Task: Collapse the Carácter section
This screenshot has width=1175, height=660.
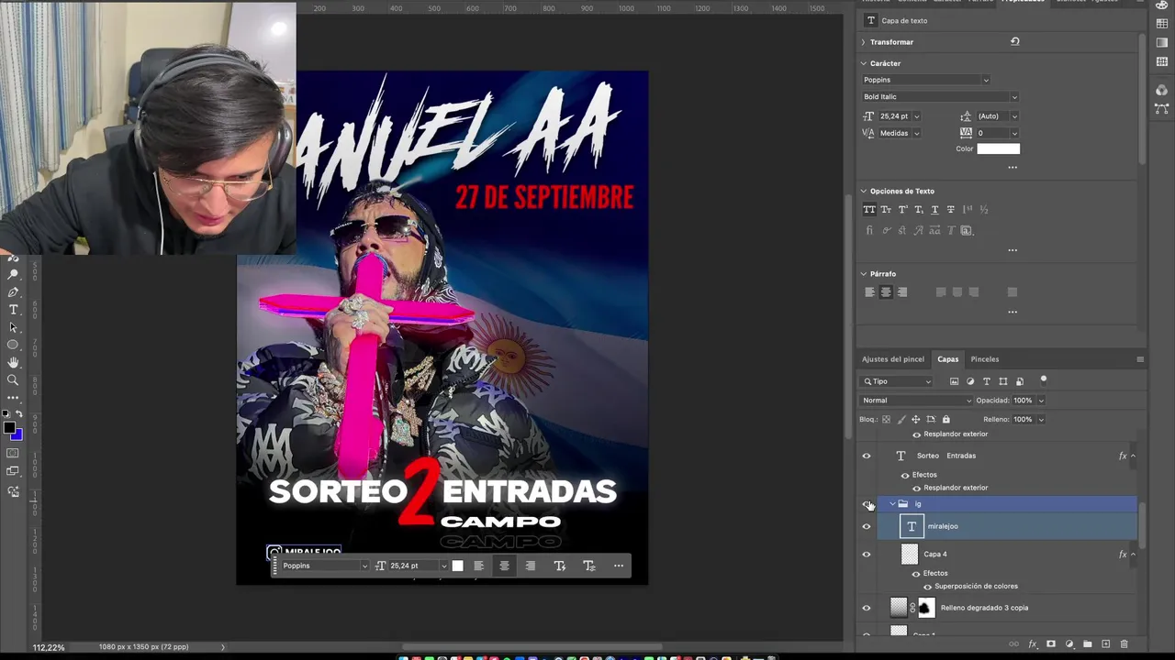Action: pos(863,63)
